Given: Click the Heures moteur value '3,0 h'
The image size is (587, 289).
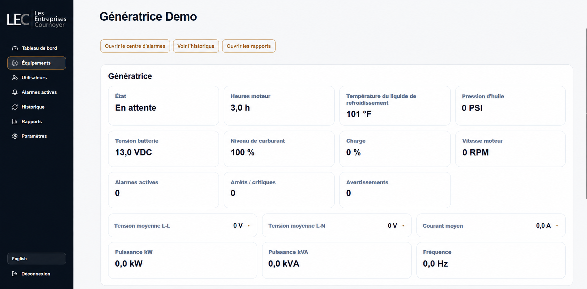Looking at the screenshot, I should pyautogui.click(x=240, y=108).
